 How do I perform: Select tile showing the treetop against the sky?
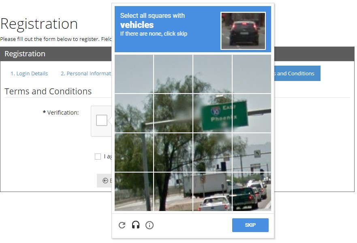point(173,74)
